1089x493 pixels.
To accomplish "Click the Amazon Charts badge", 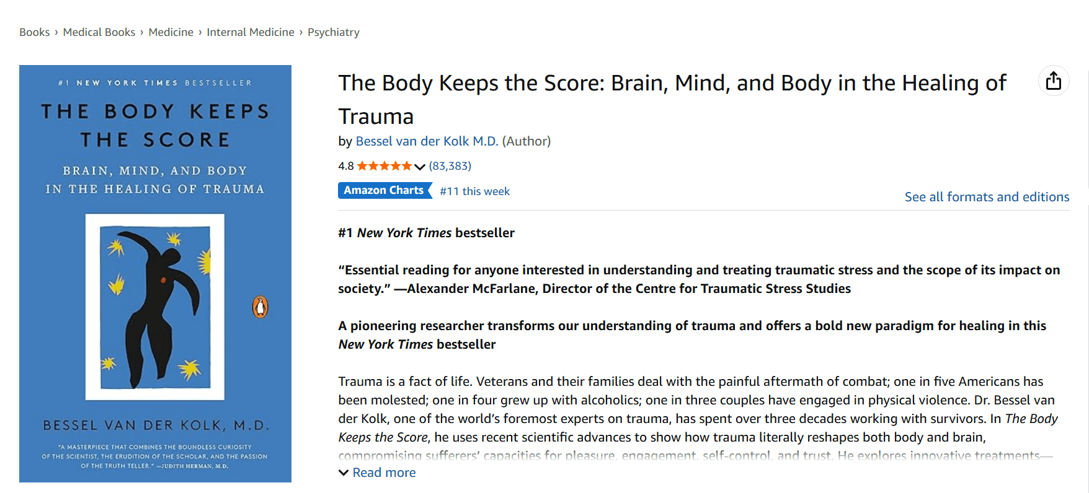I will point(384,190).
